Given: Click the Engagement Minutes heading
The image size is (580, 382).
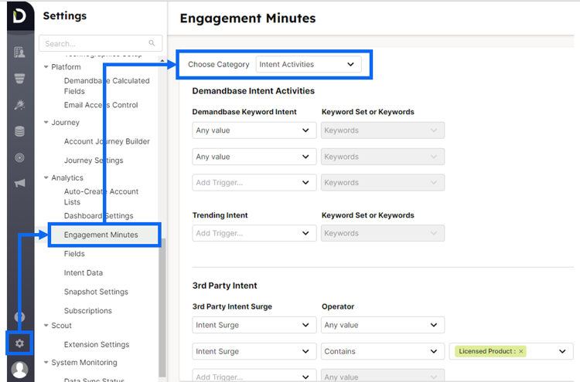Looking at the screenshot, I should (247, 18).
